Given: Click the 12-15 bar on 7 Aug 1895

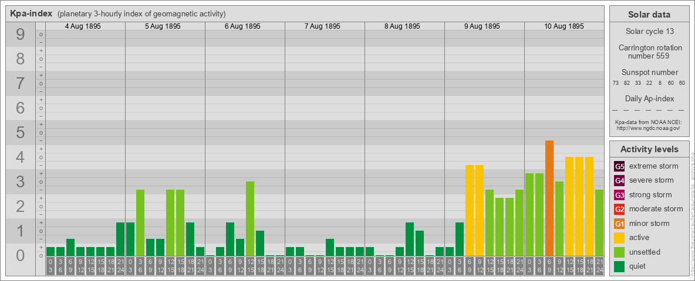Looking at the screenshot, I should [330, 248].
